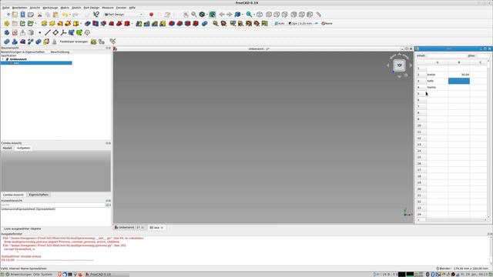
Task: Toggle Liste ausgewählter Objekte checkbox
Action: coord(22,229)
